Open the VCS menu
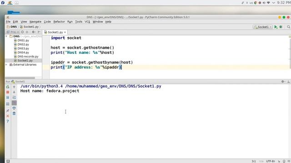Screen dimensions: 291x163 [87, 22]
